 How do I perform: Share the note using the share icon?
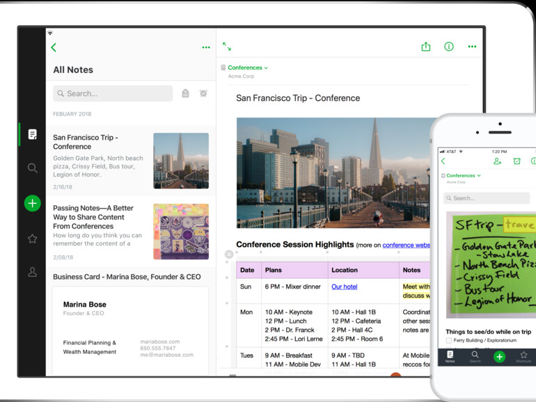tap(425, 46)
